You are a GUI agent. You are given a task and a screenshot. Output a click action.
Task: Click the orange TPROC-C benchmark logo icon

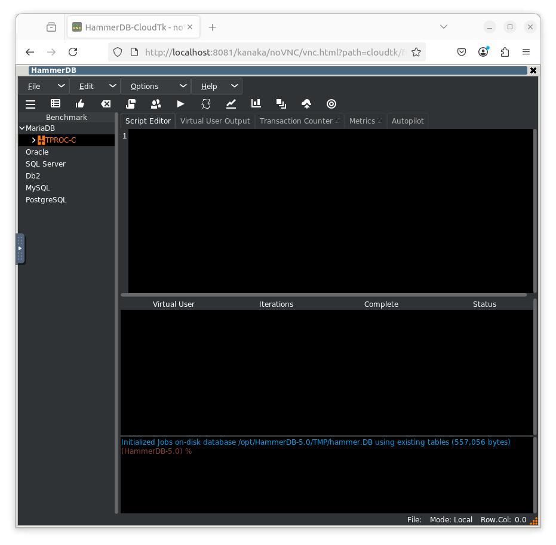pyautogui.click(x=41, y=140)
